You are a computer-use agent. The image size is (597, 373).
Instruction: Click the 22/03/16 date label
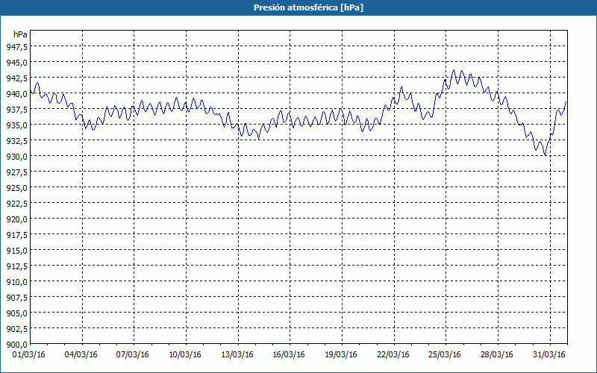393,355
